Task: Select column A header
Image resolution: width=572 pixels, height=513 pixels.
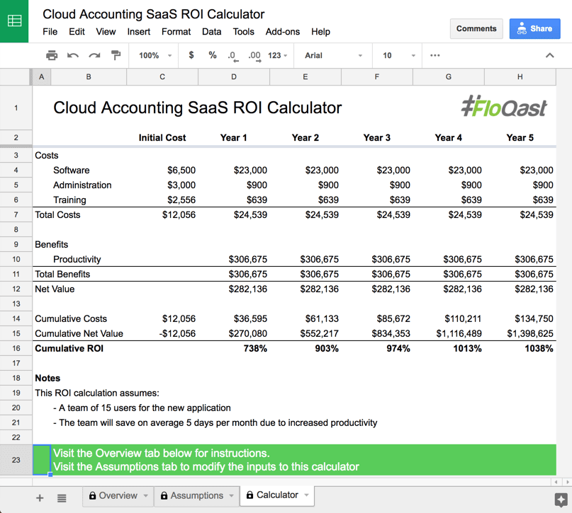Action: [x=42, y=77]
